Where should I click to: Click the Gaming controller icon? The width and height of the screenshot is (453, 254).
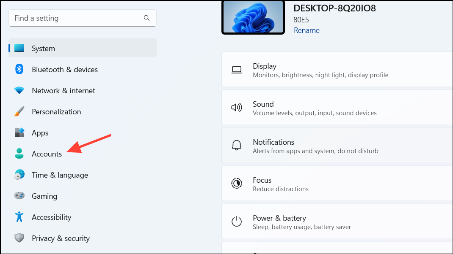pyautogui.click(x=19, y=196)
